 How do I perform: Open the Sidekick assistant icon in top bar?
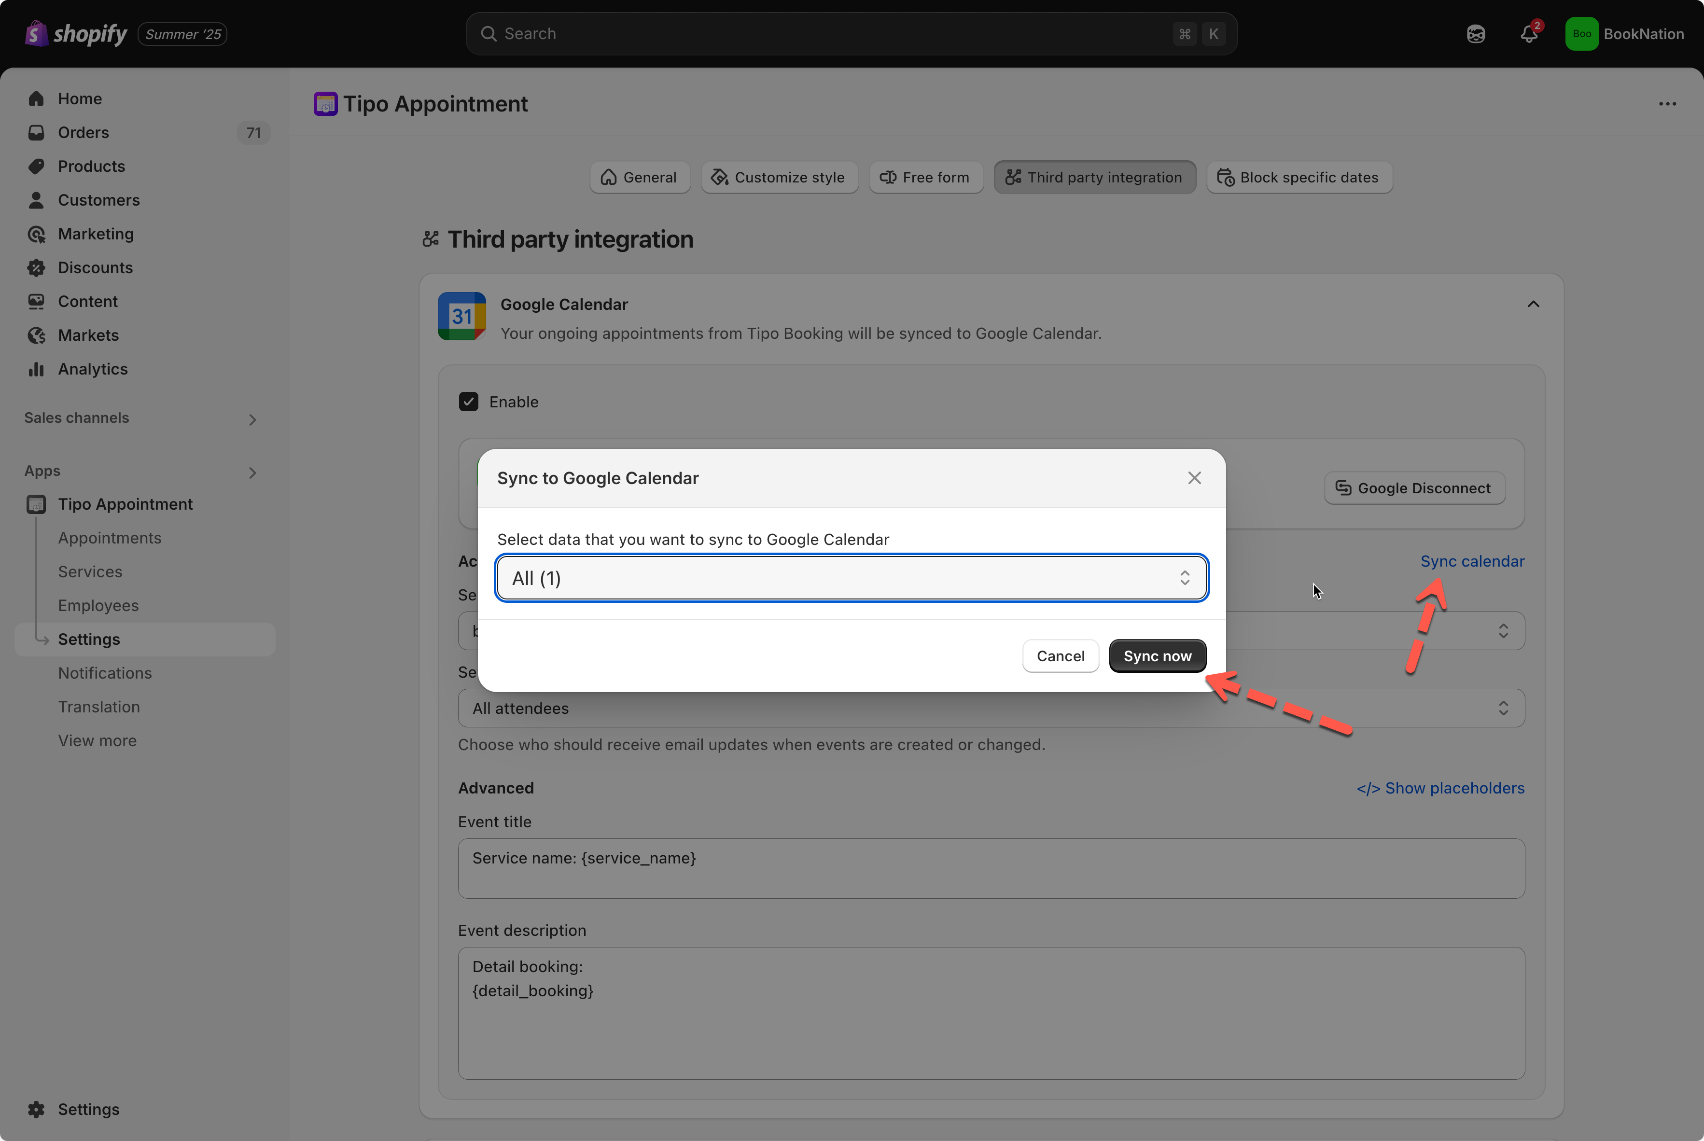[x=1476, y=34]
